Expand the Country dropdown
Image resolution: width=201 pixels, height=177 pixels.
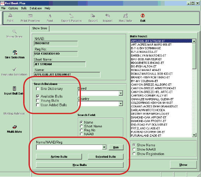120,103
